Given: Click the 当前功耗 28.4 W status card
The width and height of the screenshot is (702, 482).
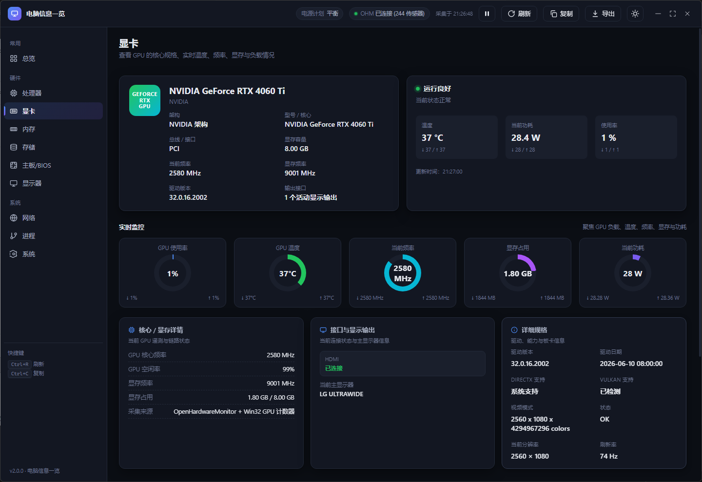Looking at the screenshot, I should point(546,137).
